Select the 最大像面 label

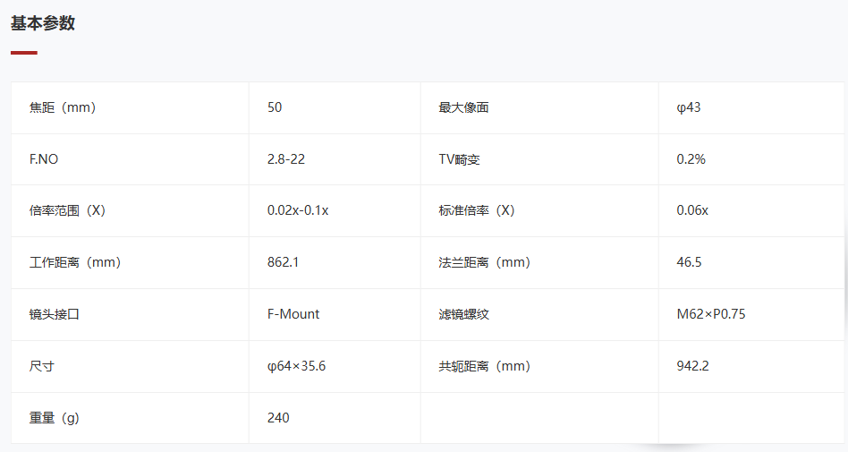coord(463,107)
